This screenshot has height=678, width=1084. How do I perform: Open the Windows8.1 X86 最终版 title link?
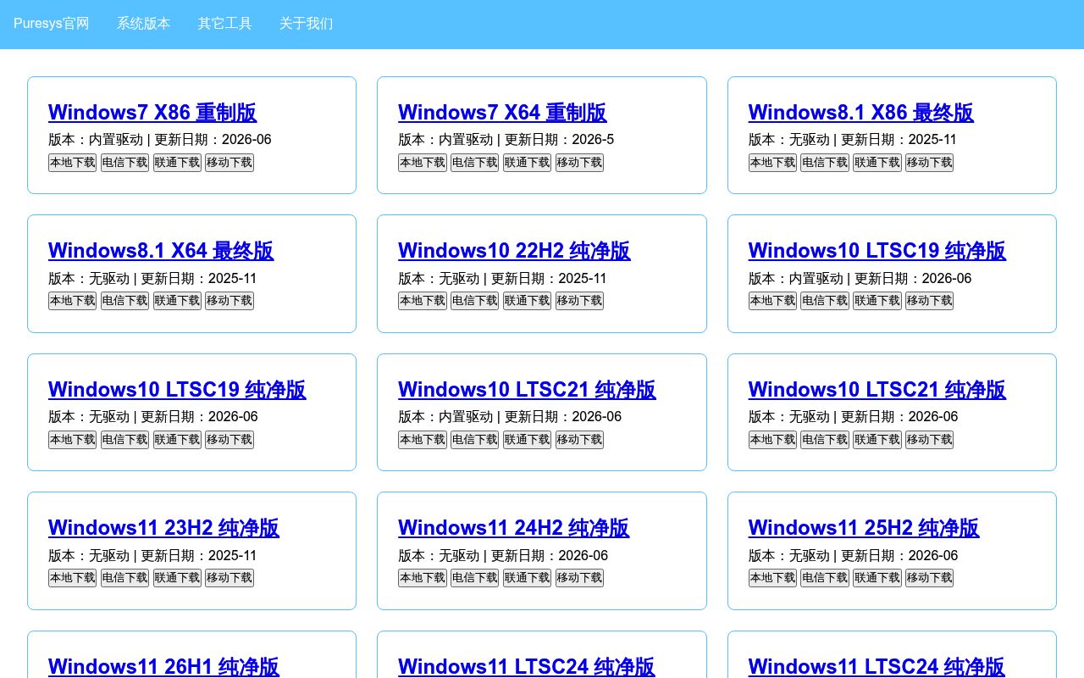(x=861, y=113)
